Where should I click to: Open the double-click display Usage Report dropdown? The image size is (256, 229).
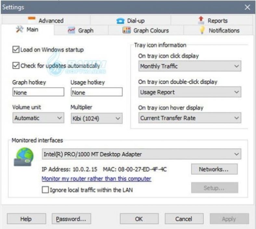(x=190, y=92)
